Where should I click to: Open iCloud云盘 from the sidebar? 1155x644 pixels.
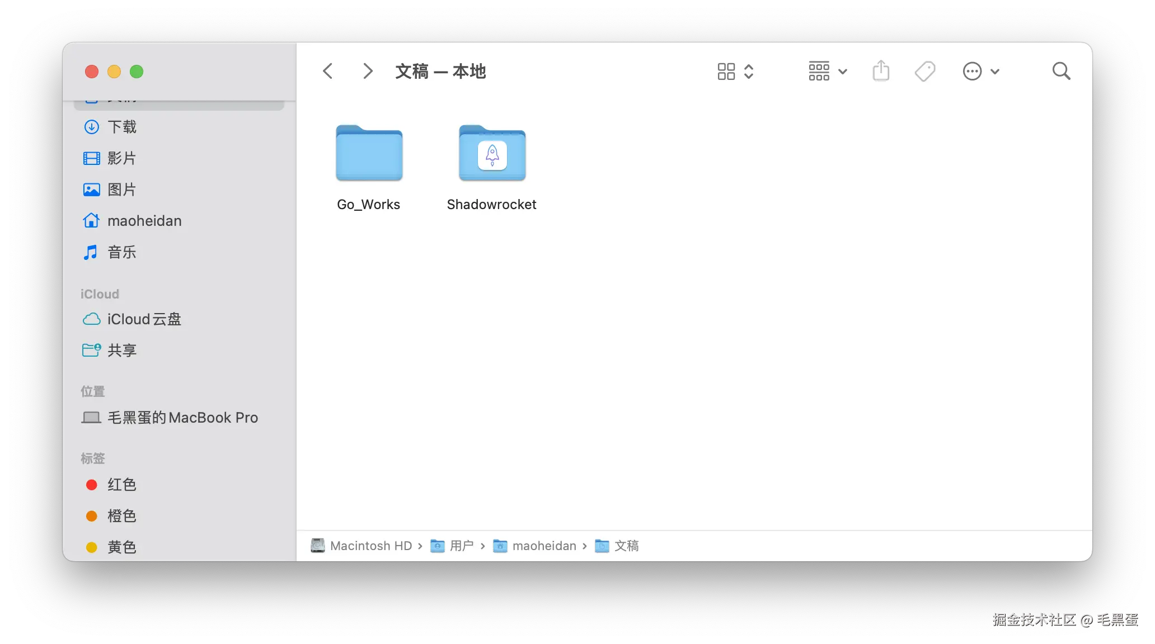(144, 319)
